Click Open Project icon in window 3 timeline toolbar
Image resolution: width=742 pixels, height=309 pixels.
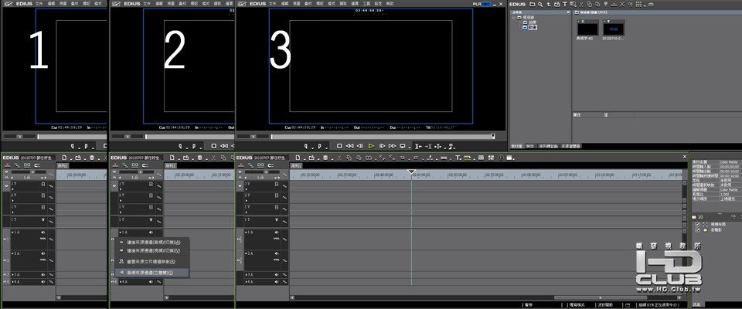tap(311, 158)
